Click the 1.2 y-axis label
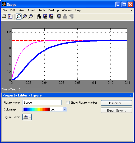 9,32
